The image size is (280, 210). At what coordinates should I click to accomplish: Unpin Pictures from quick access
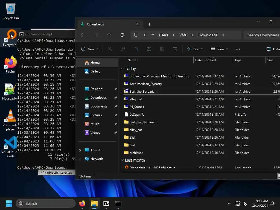tap(116, 115)
